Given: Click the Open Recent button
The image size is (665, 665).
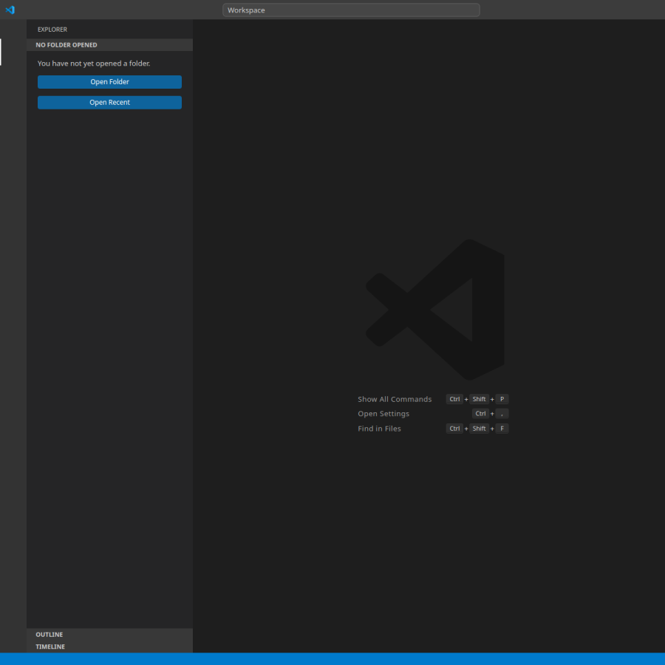Looking at the screenshot, I should [109, 102].
